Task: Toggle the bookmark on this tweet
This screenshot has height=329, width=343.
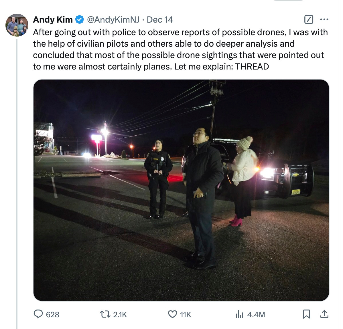Action: [x=307, y=314]
